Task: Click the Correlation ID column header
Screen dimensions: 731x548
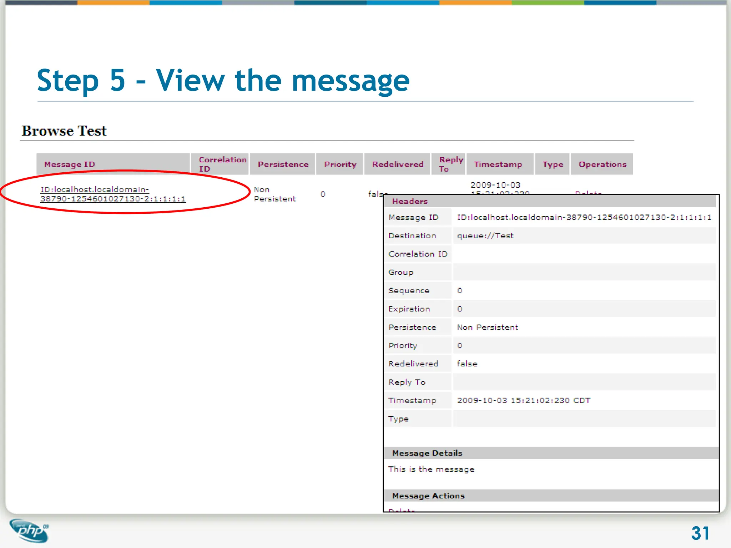Action: coord(220,164)
